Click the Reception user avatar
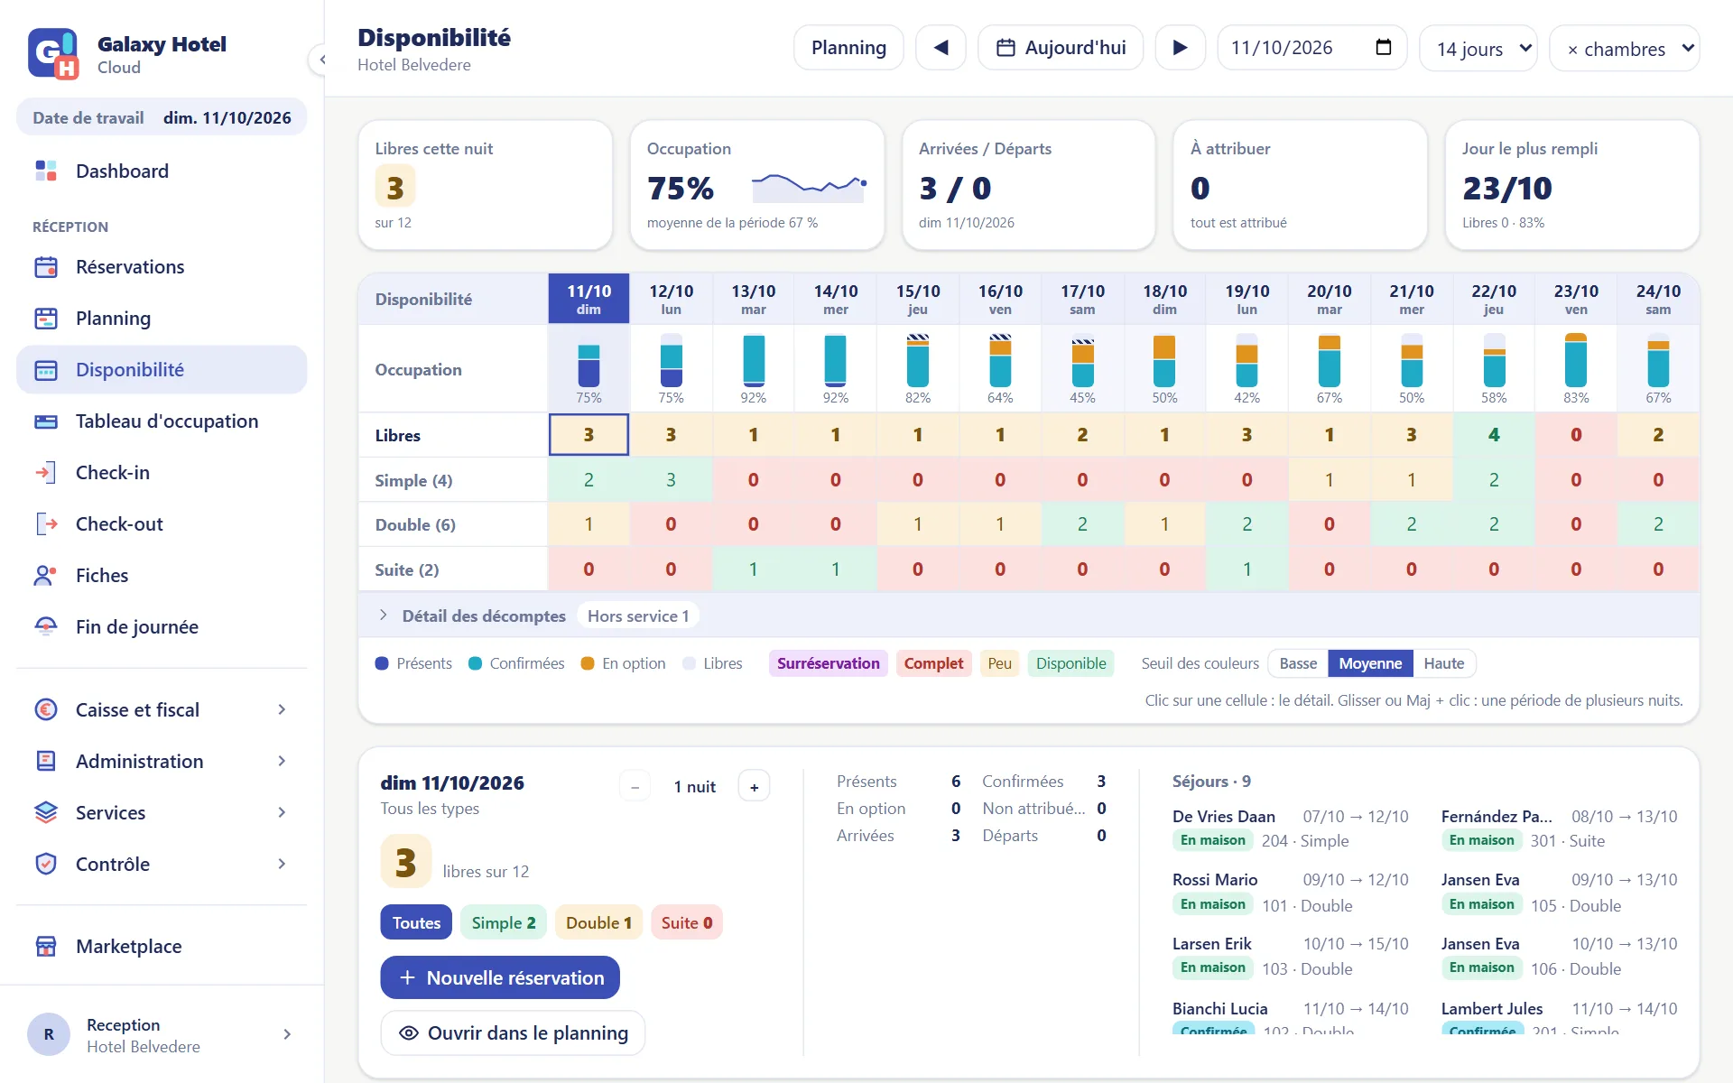The height and width of the screenshot is (1083, 1733). pyautogui.click(x=49, y=1034)
